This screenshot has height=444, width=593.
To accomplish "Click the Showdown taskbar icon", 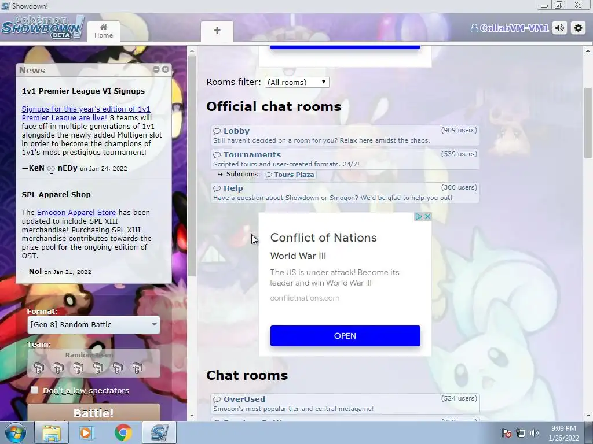I will point(159,432).
